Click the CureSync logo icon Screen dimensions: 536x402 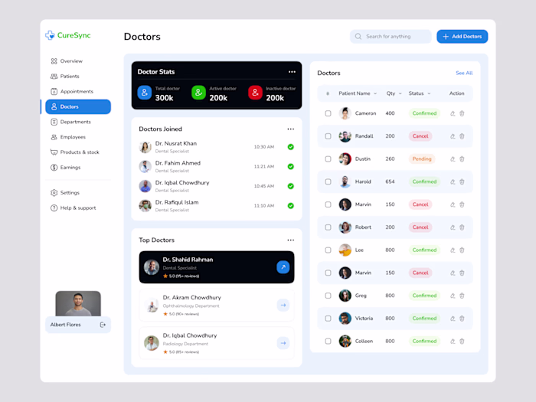(x=50, y=35)
